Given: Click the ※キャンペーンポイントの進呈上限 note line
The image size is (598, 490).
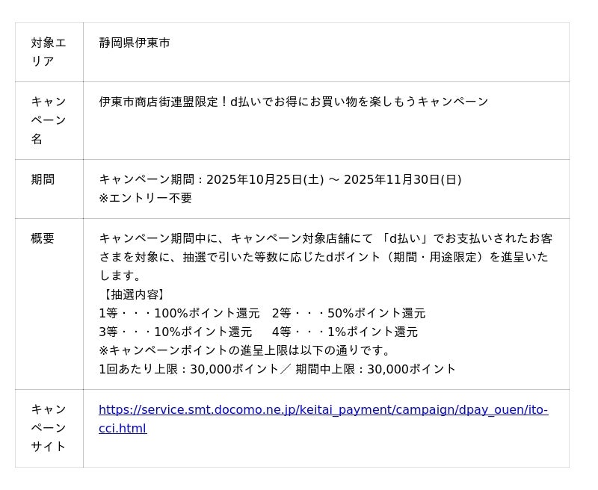Looking at the screenshot, I should tap(245, 350).
